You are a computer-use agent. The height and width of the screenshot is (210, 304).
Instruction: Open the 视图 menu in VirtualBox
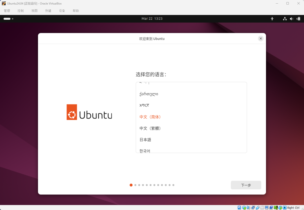34,11
